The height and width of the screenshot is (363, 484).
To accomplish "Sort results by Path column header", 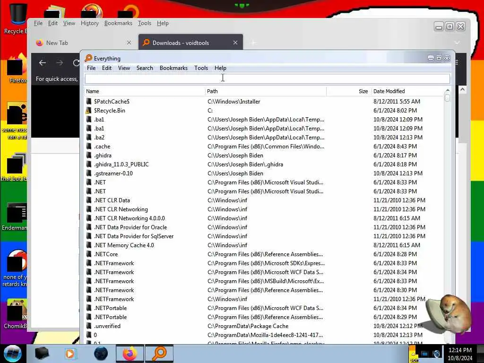I will 266,91.
